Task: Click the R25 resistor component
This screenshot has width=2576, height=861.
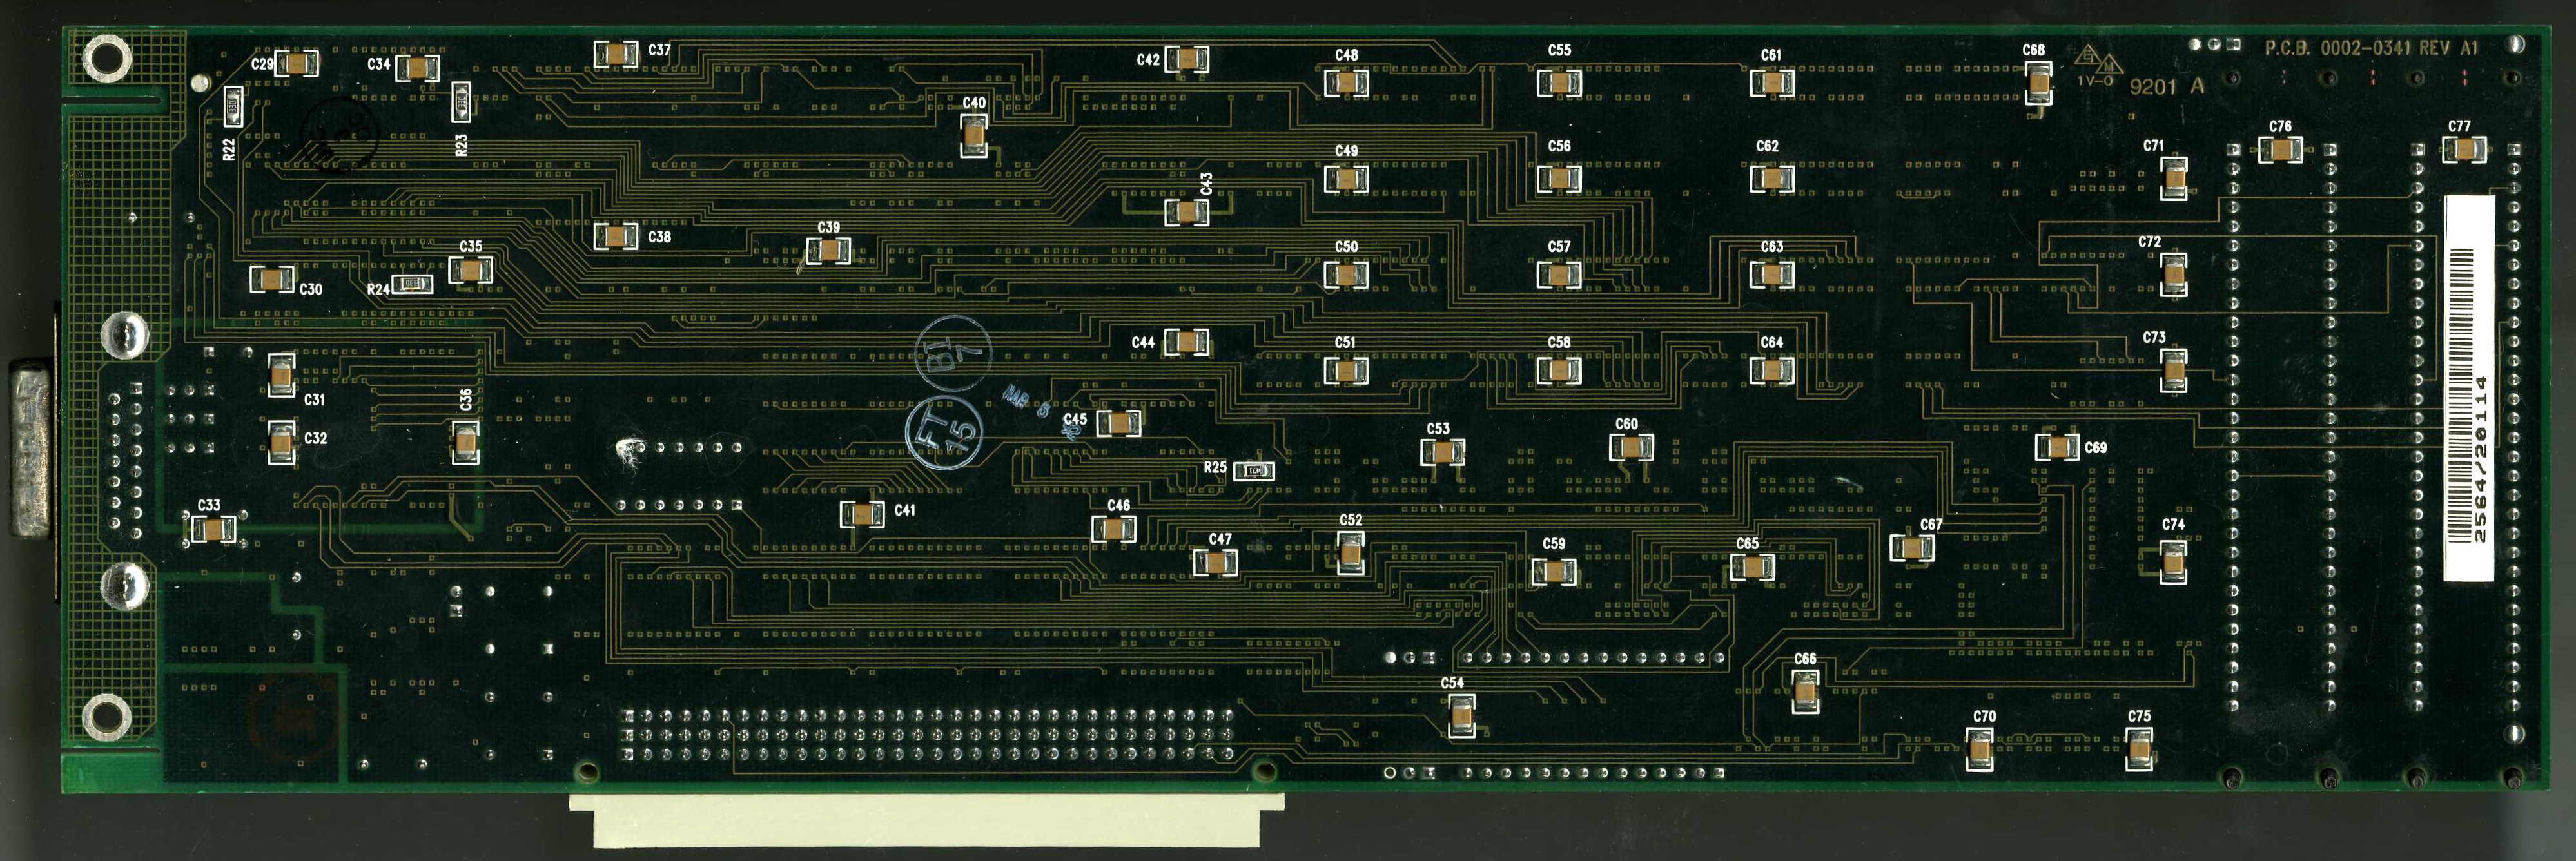Action: click(1253, 470)
